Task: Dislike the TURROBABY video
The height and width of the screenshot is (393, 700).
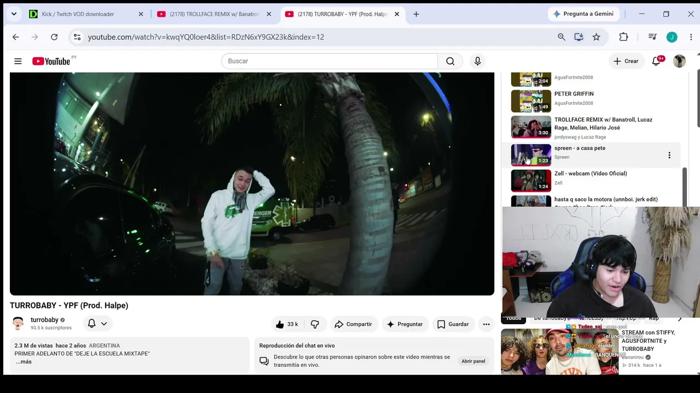Action: coord(315,324)
